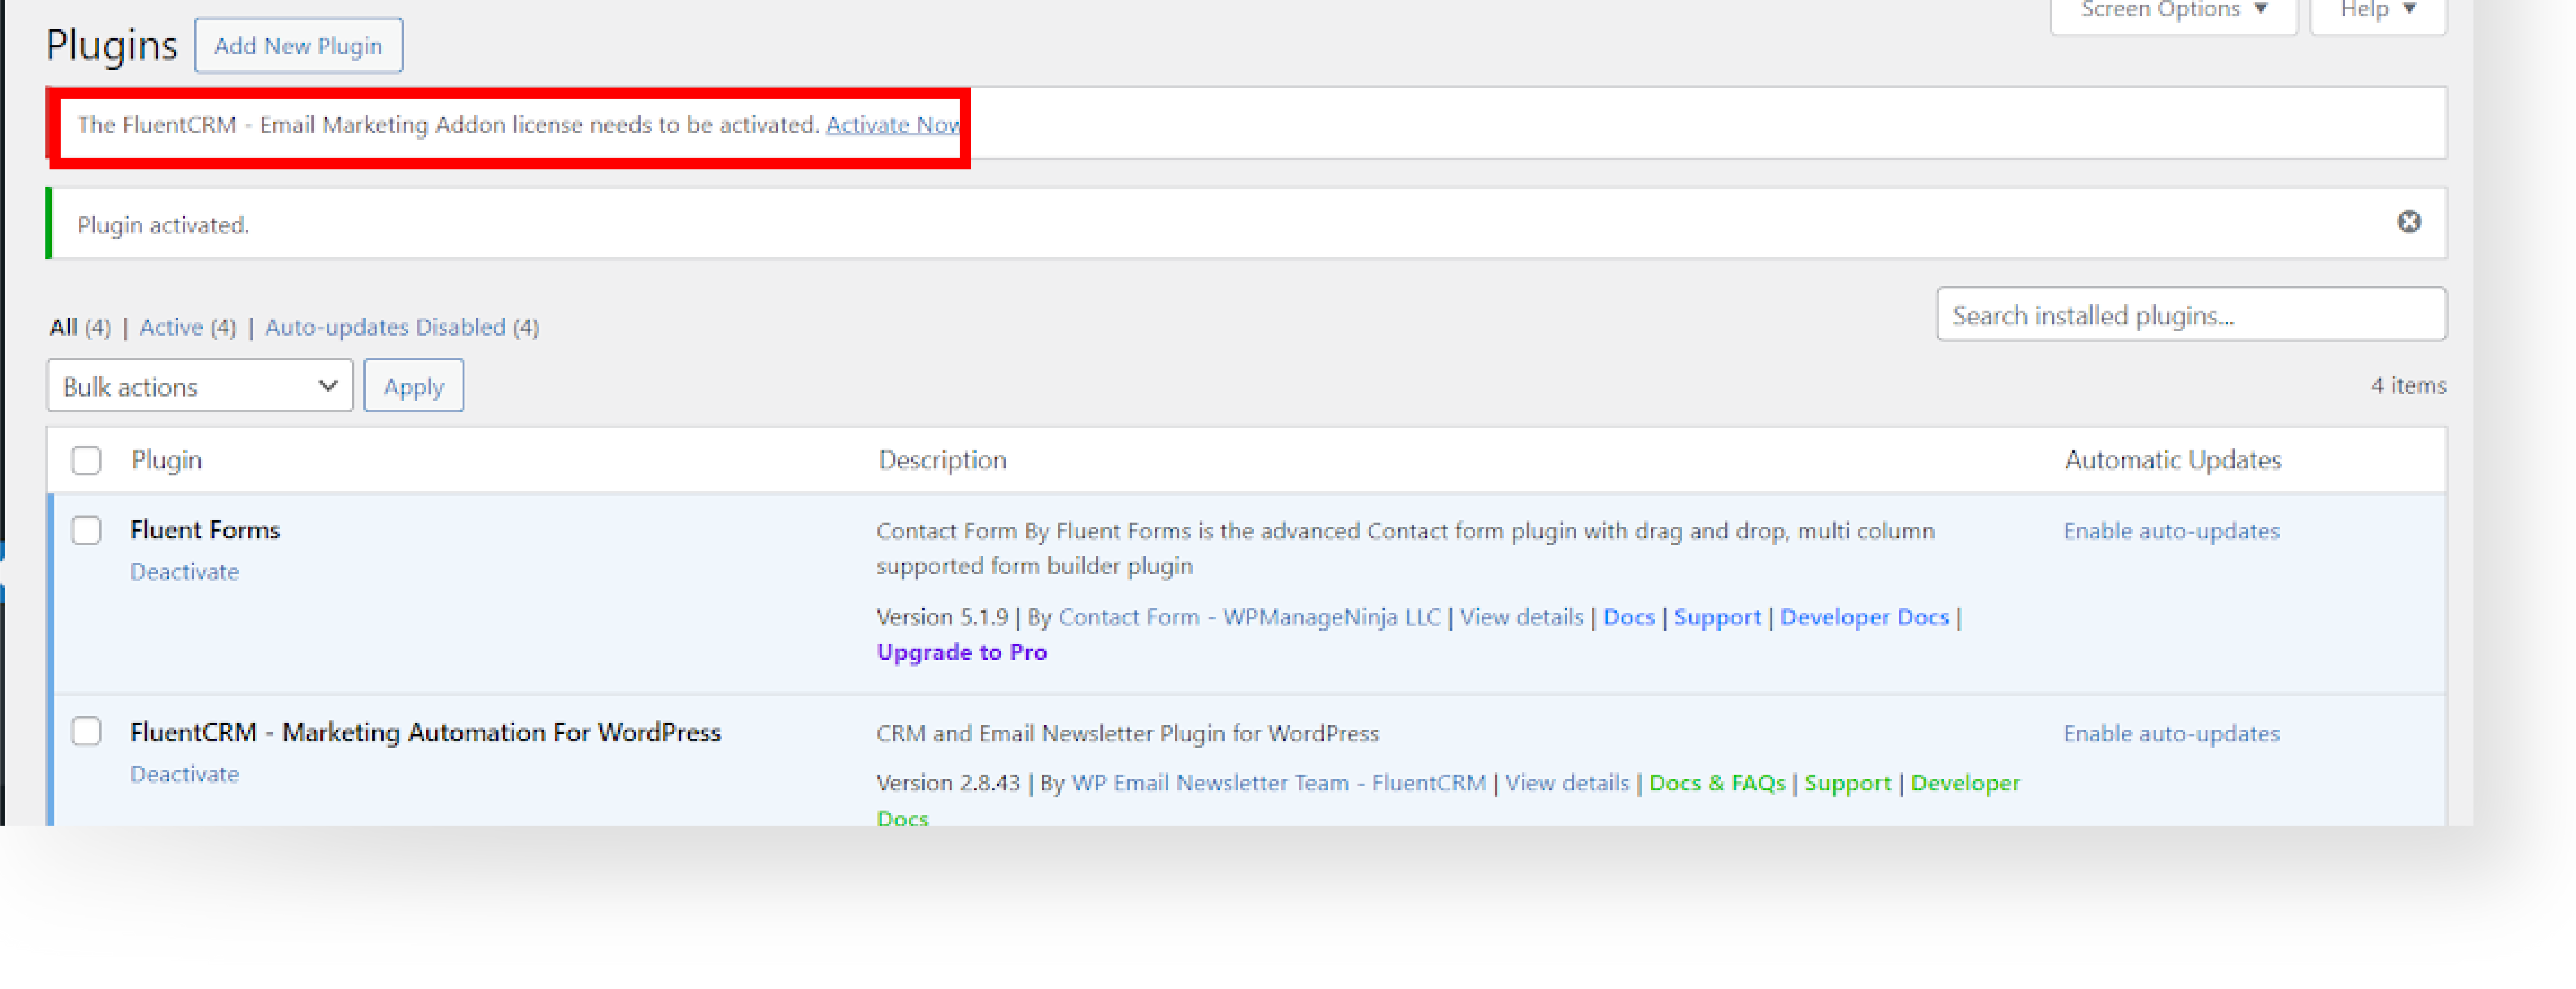Open FluentCRM Support link
Image resolution: width=2576 pixels, height=989 pixels.
click(x=1847, y=783)
